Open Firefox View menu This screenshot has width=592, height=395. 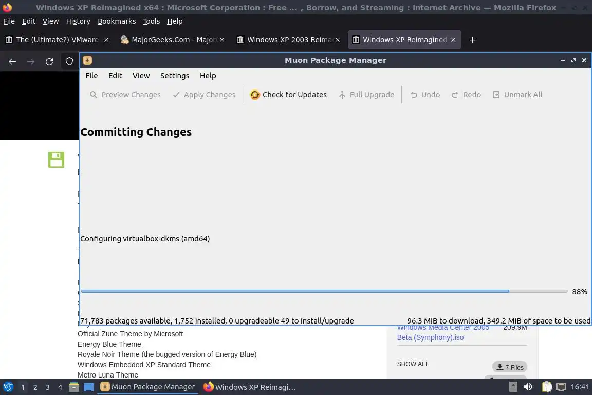coord(50,21)
